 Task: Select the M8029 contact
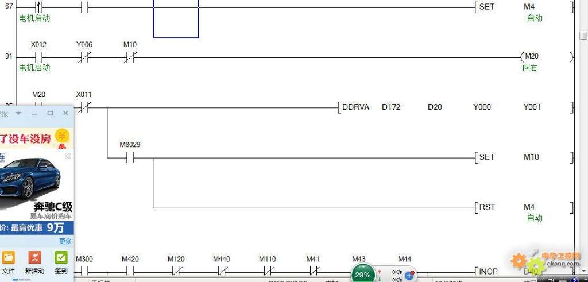[x=130, y=159]
